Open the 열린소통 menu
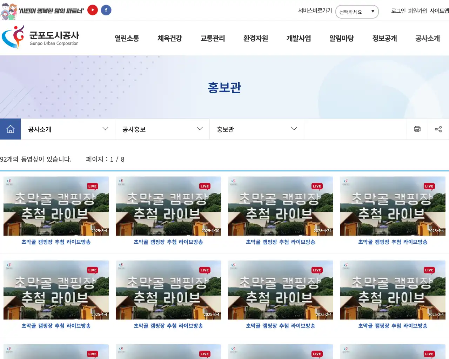449x359 pixels. pos(127,38)
